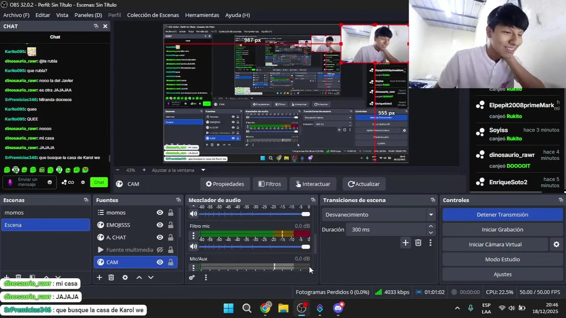Viewport: 566px width, 318px height.
Task: Open the Editar menu
Action: click(43, 15)
